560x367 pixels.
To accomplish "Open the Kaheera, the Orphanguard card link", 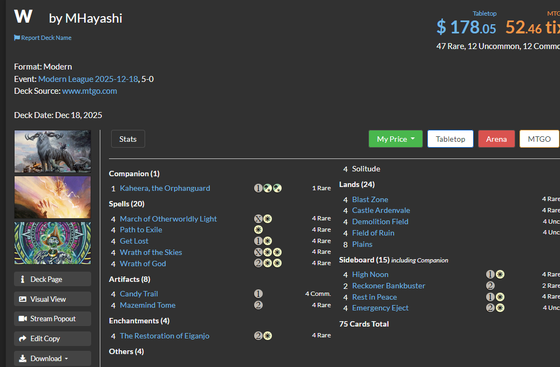I will point(165,188).
